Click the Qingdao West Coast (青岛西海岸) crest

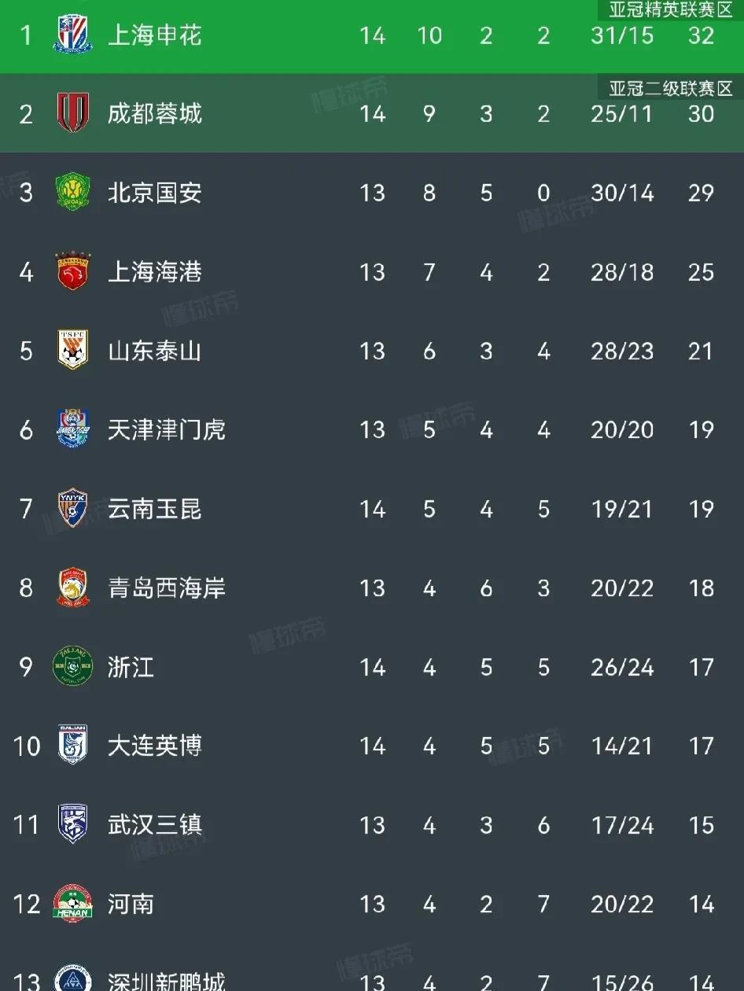tap(72, 588)
